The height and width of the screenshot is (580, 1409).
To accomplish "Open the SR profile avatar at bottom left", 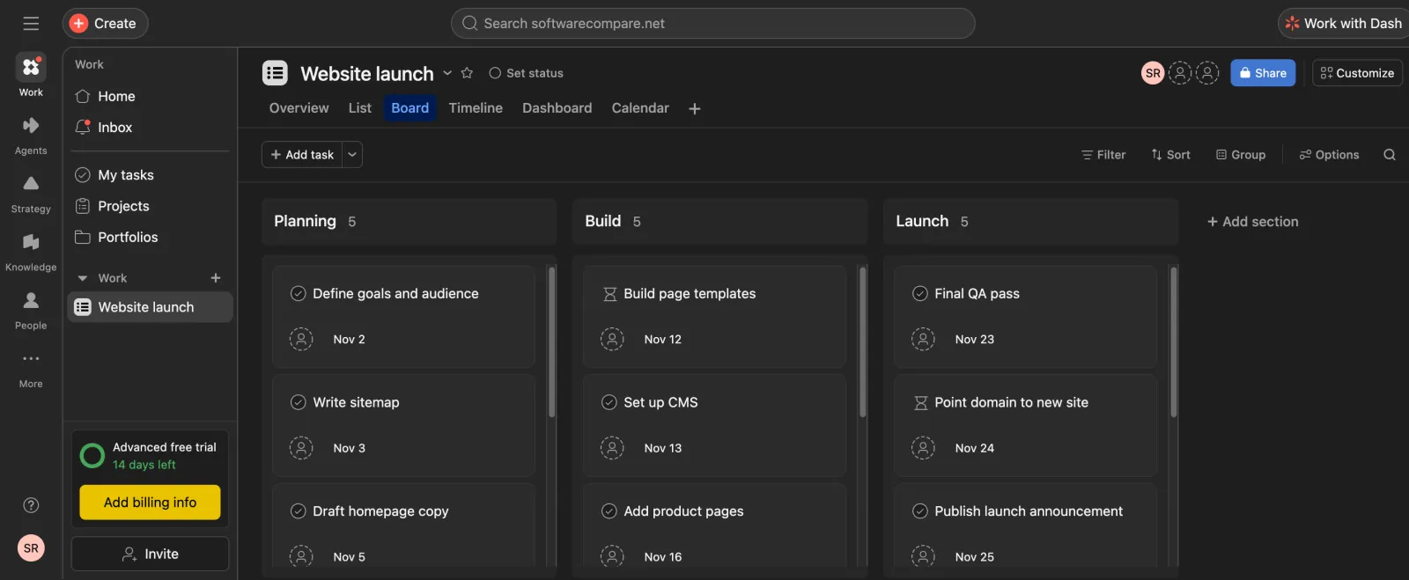I will click(x=31, y=548).
